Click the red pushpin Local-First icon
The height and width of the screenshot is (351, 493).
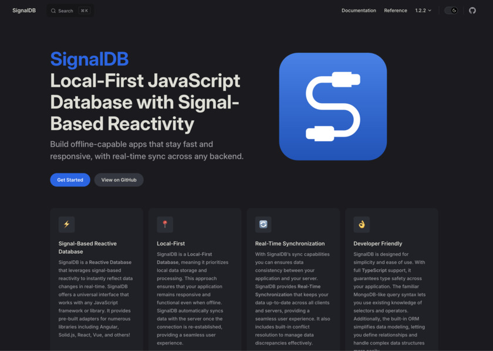pyautogui.click(x=165, y=224)
